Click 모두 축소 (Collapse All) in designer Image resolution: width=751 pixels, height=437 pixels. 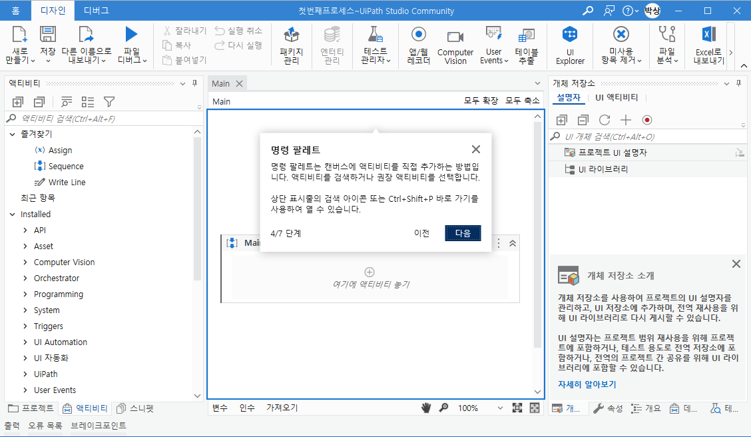click(x=523, y=101)
